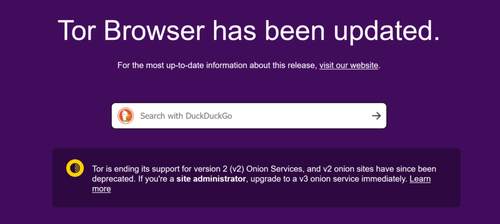The image size is (500, 224).
Task: Click the word "deprecated" in the notice
Action: 112,180
